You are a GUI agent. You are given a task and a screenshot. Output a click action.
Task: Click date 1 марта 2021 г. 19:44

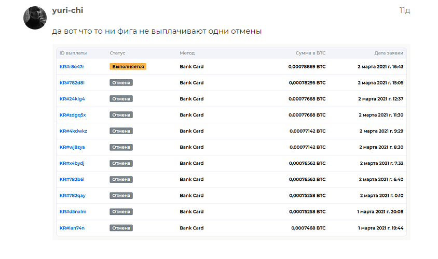pyautogui.click(x=381, y=228)
